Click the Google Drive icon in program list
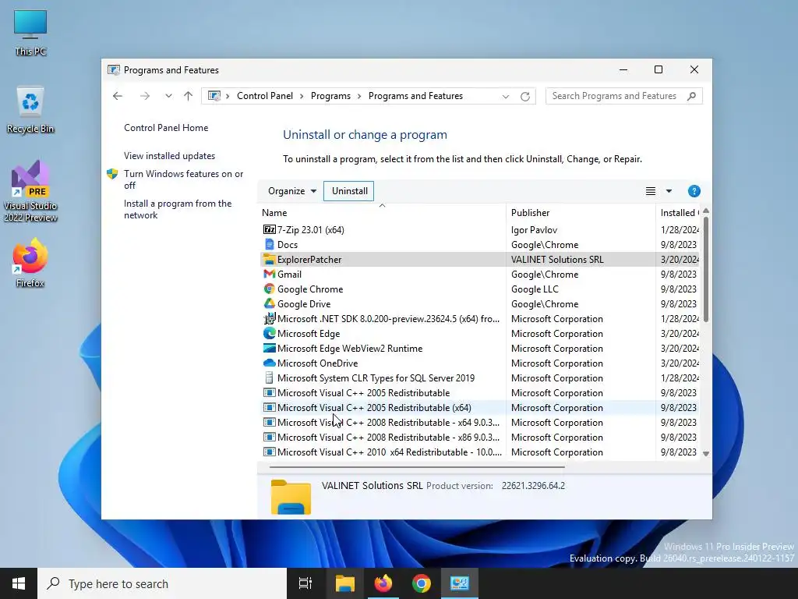The width and height of the screenshot is (798, 599). tap(269, 303)
